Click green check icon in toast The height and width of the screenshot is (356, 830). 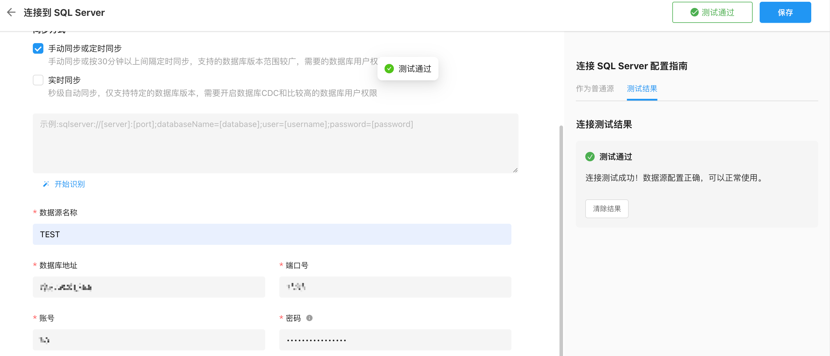coord(389,68)
